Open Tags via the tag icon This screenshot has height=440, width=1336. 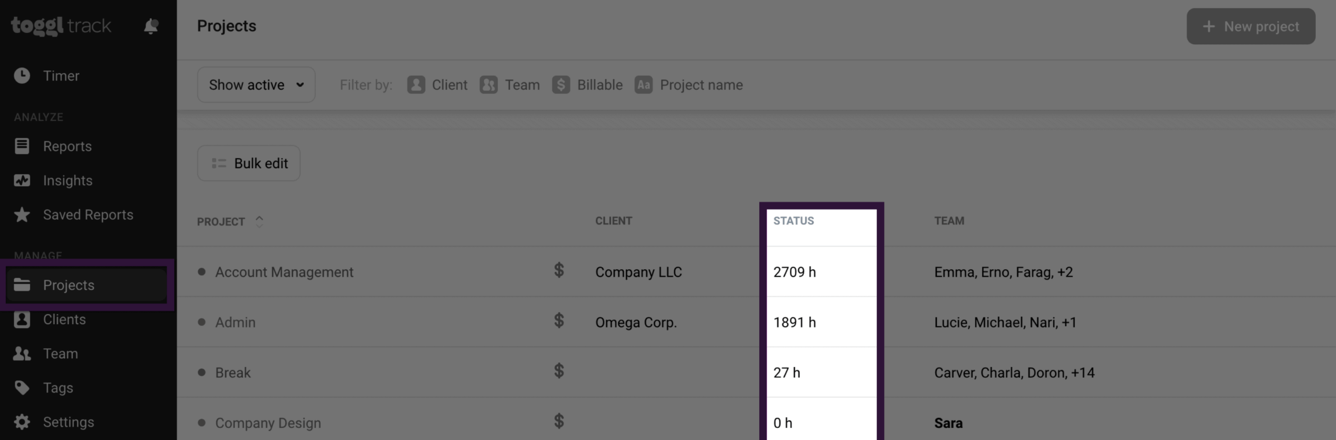tap(22, 387)
